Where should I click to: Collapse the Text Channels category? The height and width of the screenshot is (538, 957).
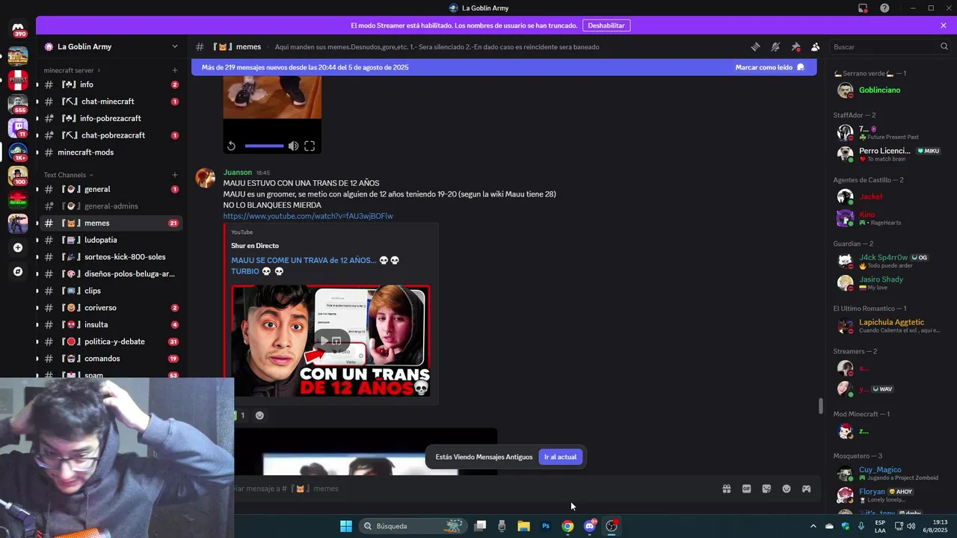(x=69, y=175)
